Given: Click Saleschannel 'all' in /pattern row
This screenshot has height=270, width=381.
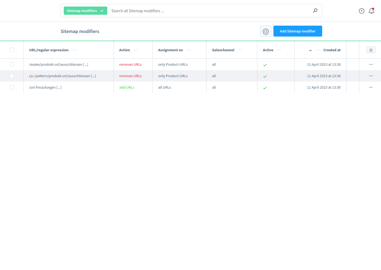Looking at the screenshot, I should tap(214, 76).
